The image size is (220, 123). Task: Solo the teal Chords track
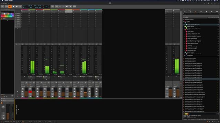[82, 94]
